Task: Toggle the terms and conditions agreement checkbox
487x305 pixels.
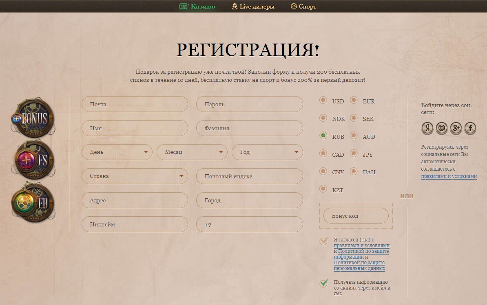Action: [x=324, y=241]
